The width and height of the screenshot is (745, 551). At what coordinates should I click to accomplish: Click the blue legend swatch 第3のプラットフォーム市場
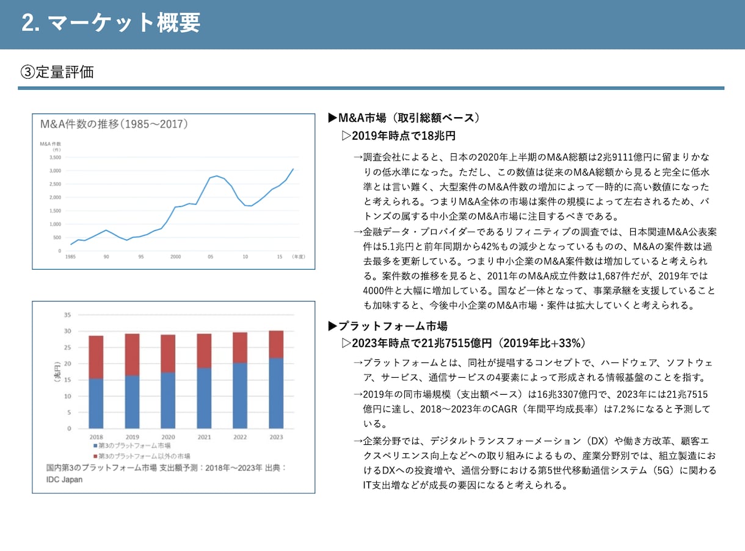click(95, 446)
